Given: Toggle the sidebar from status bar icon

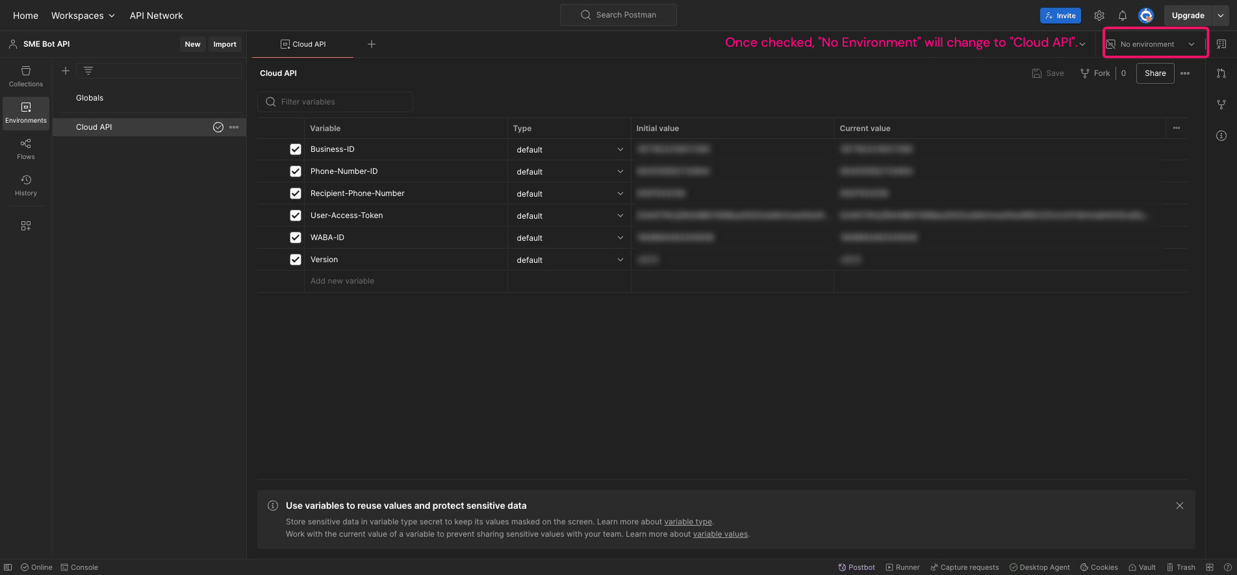Looking at the screenshot, I should click(x=8, y=567).
